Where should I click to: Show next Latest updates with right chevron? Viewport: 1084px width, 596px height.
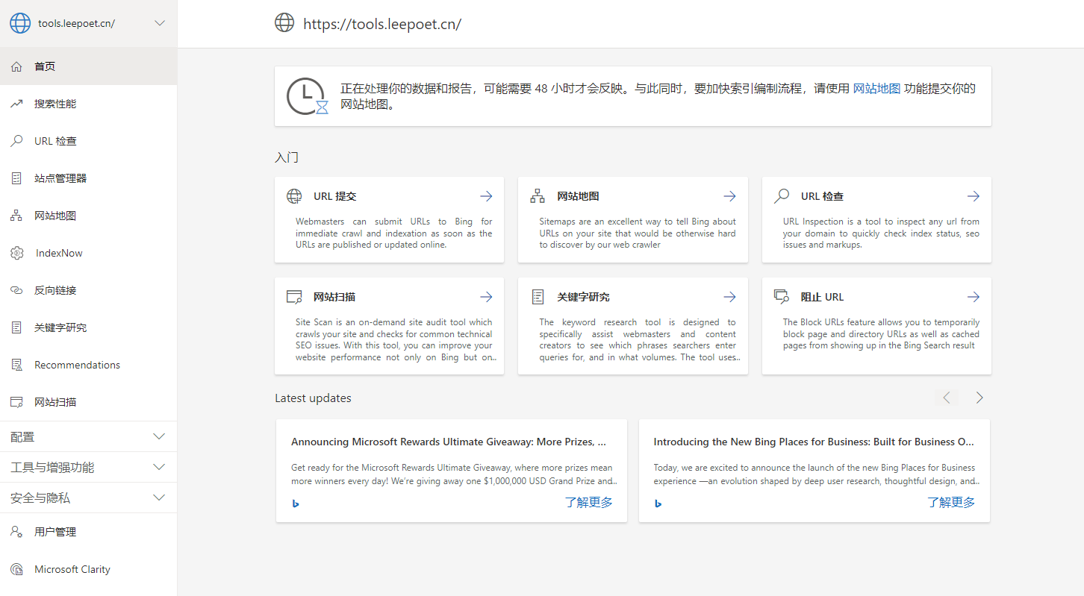click(979, 398)
